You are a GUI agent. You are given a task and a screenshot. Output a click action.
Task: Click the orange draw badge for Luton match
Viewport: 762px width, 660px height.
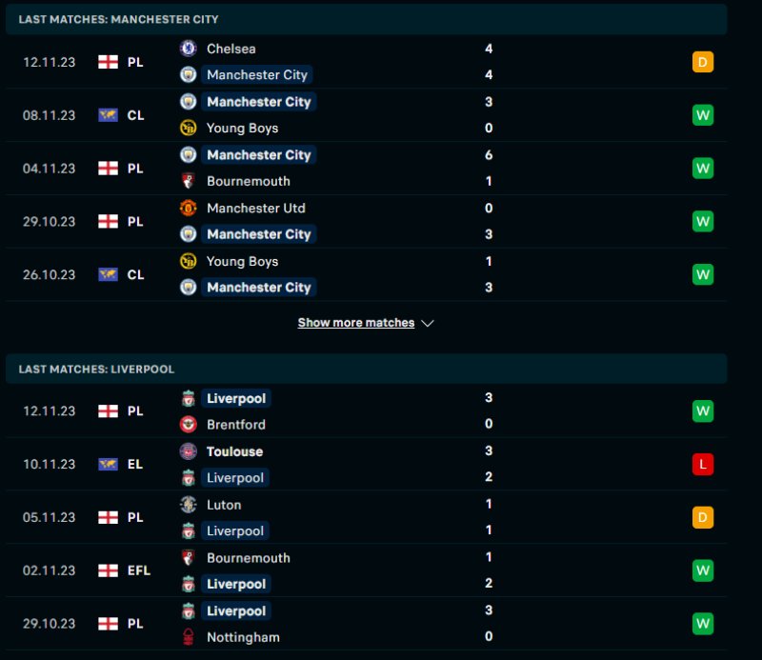(x=703, y=518)
